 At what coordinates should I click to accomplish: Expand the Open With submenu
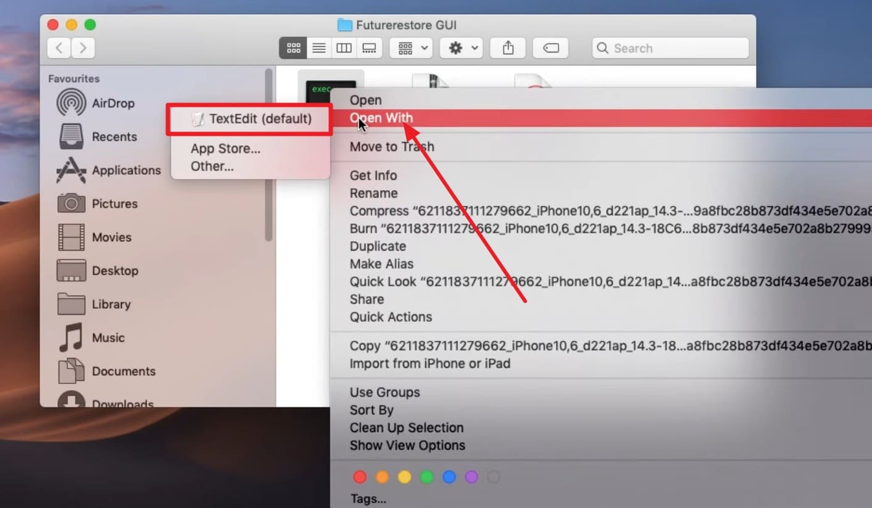point(602,118)
